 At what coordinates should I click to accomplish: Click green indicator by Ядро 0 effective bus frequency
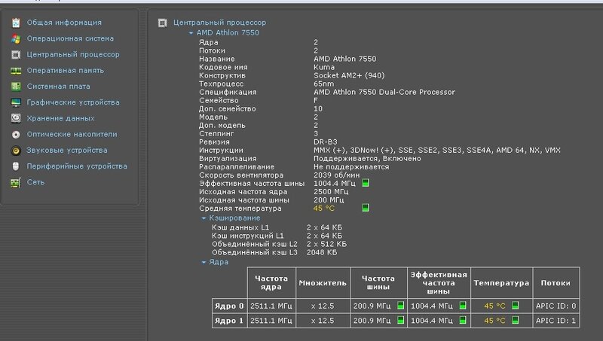pyautogui.click(x=463, y=306)
